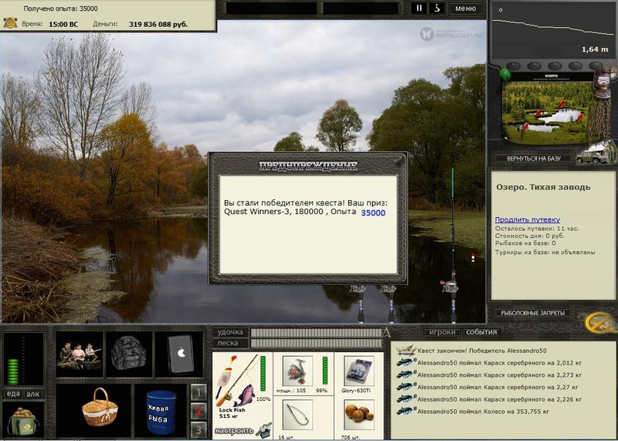Click the 'Предупреждение' dialog title

308,166
